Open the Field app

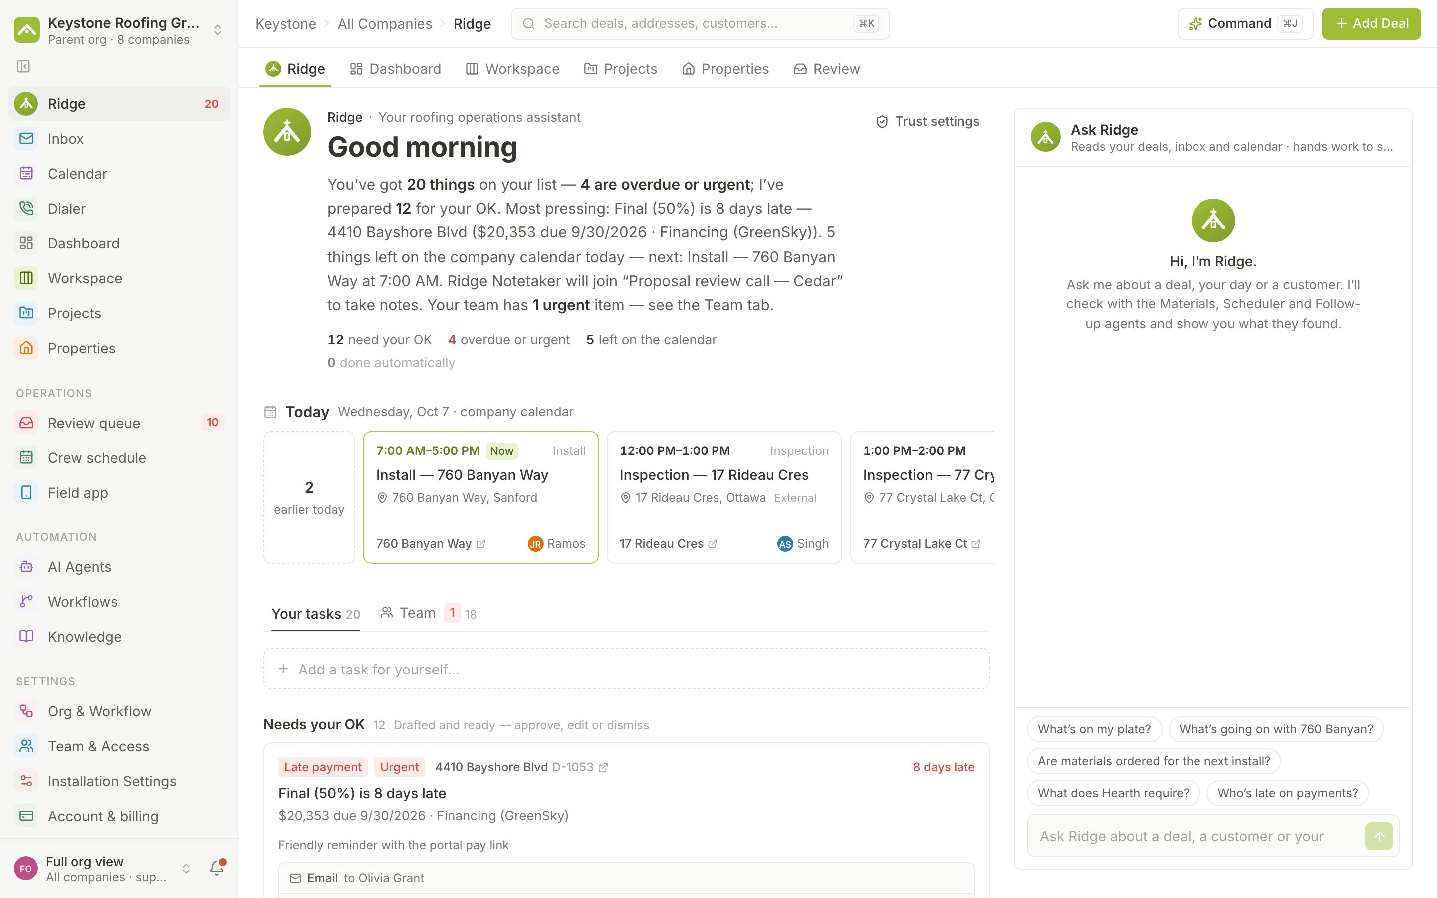point(119,492)
